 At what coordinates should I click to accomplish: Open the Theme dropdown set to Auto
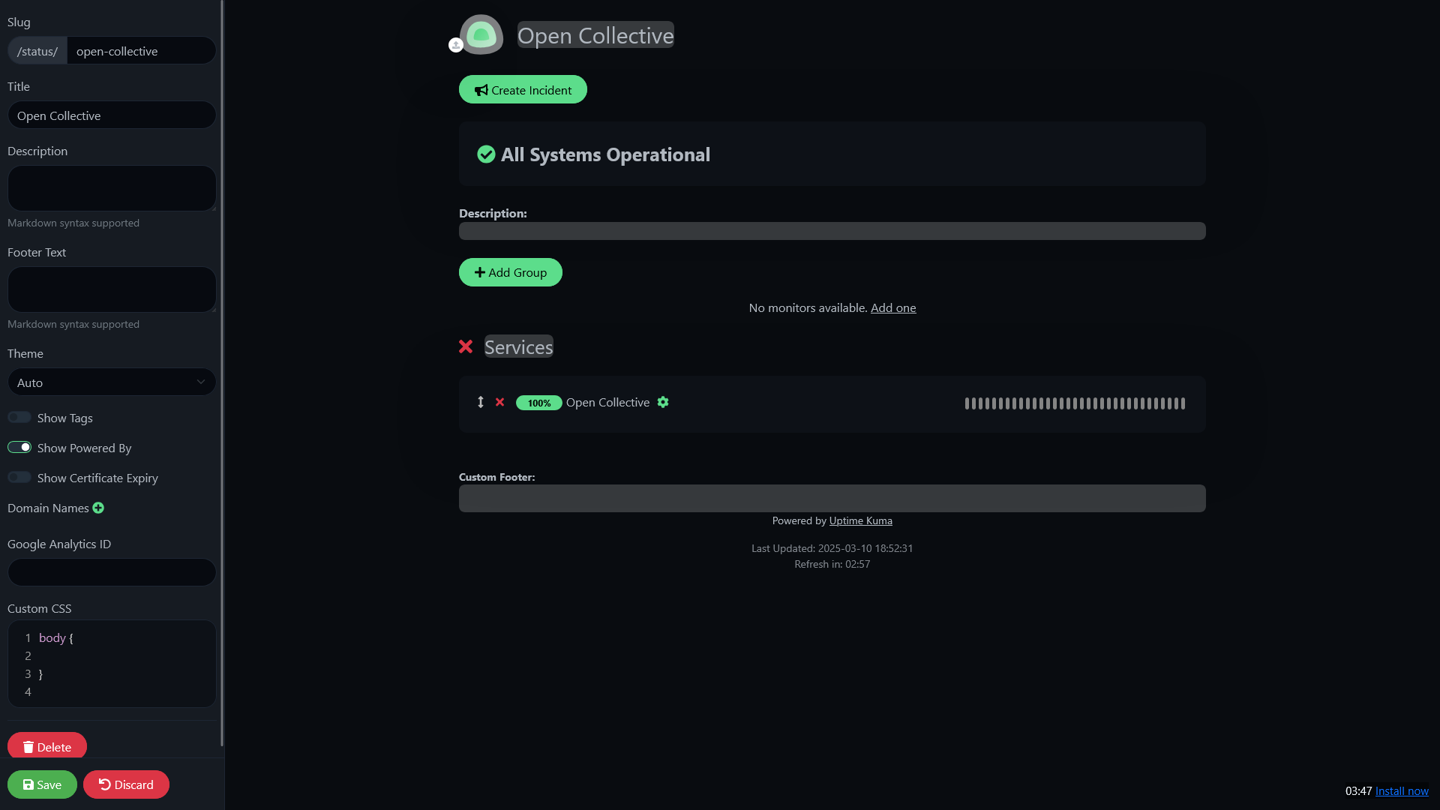coord(112,382)
